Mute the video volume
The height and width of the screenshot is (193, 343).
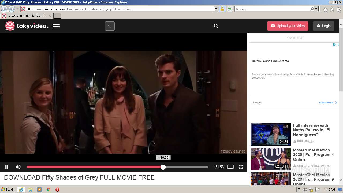pyautogui.click(x=18, y=167)
